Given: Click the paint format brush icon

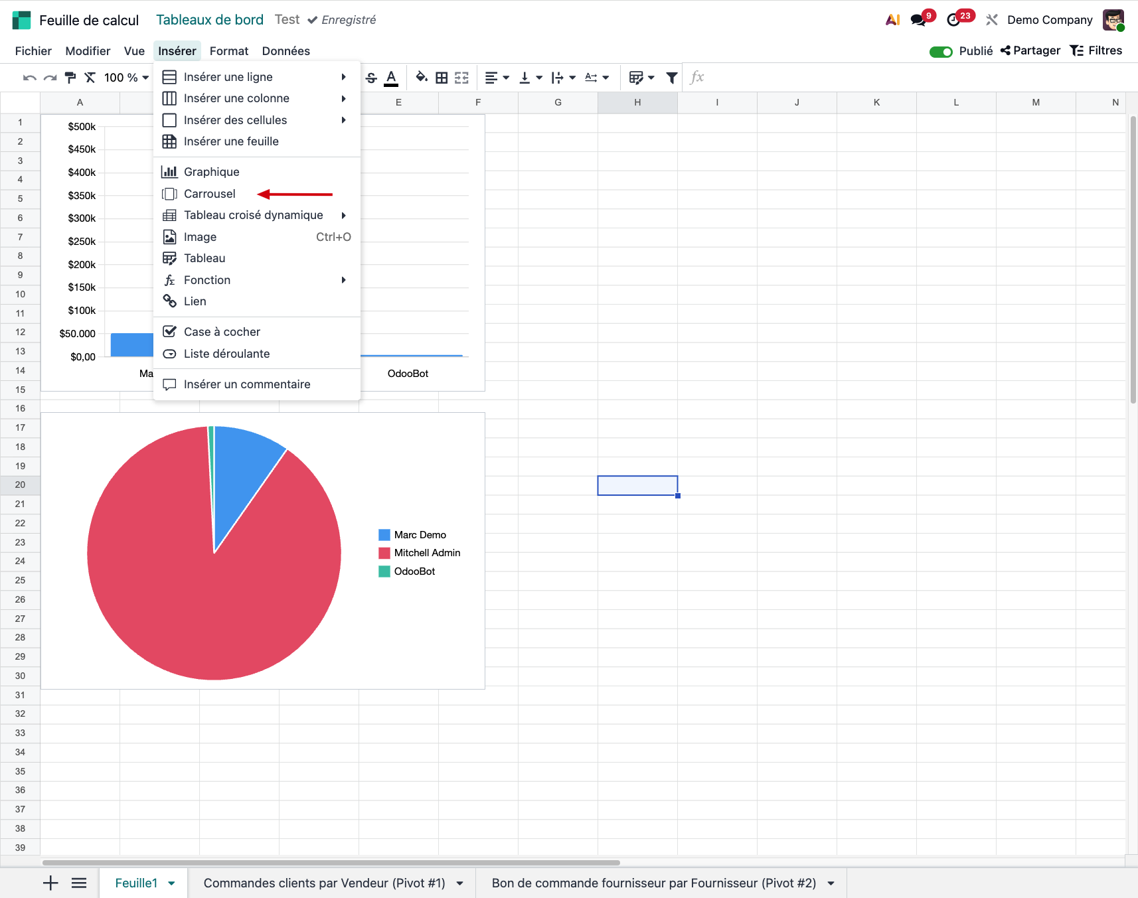Looking at the screenshot, I should [70, 78].
